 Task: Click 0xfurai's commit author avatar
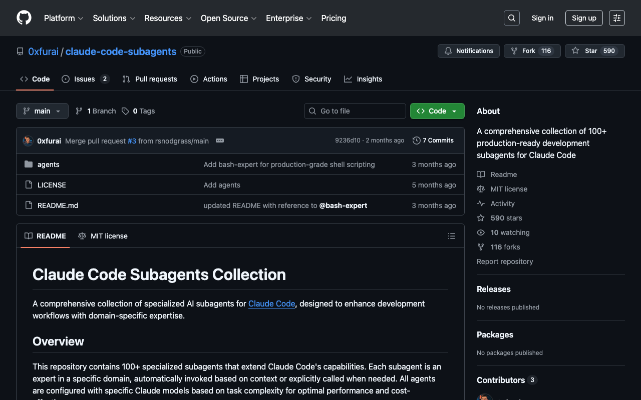point(28,141)
